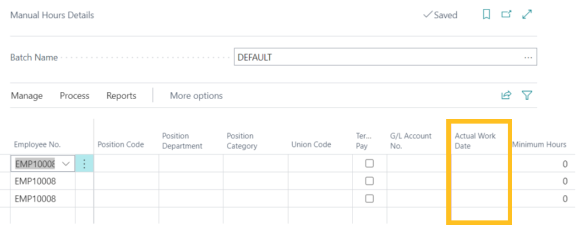Click the Batch Name ellipsis lookup button
This screenshot has height=231, width=577.
pyautogui.click(x=528, y=57)
